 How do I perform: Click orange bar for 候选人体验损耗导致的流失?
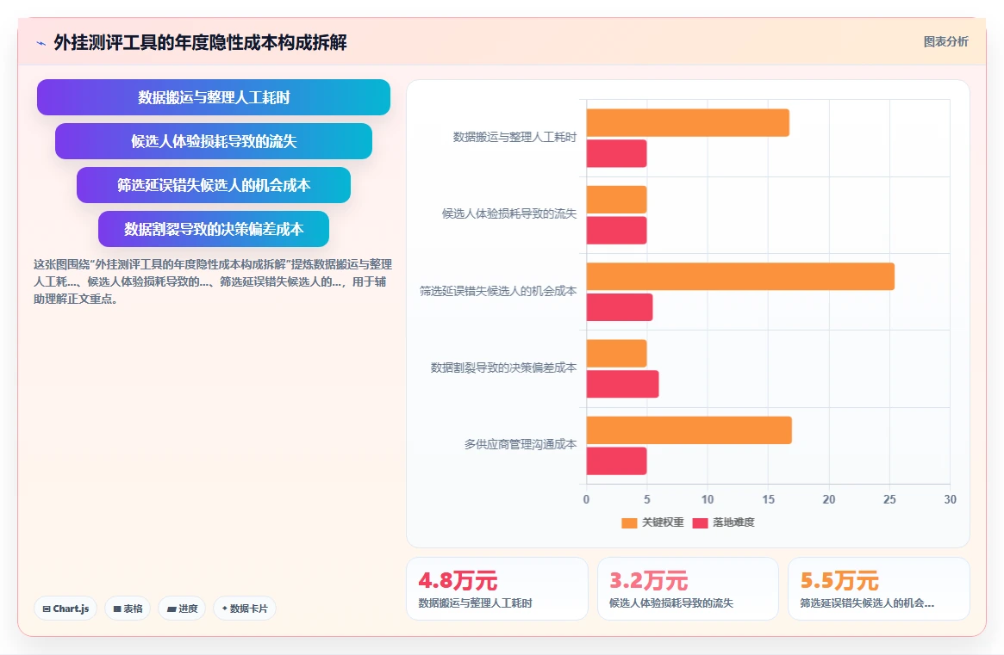(616, 200)
